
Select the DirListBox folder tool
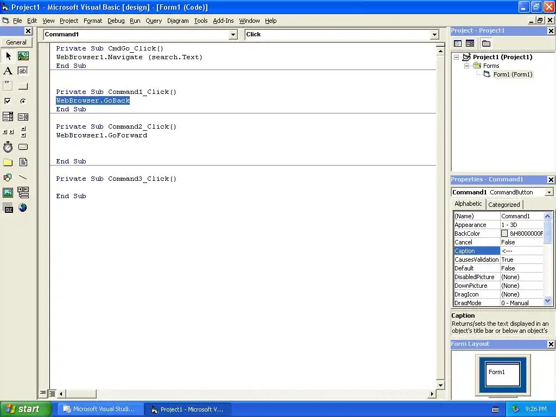point(8,162)
